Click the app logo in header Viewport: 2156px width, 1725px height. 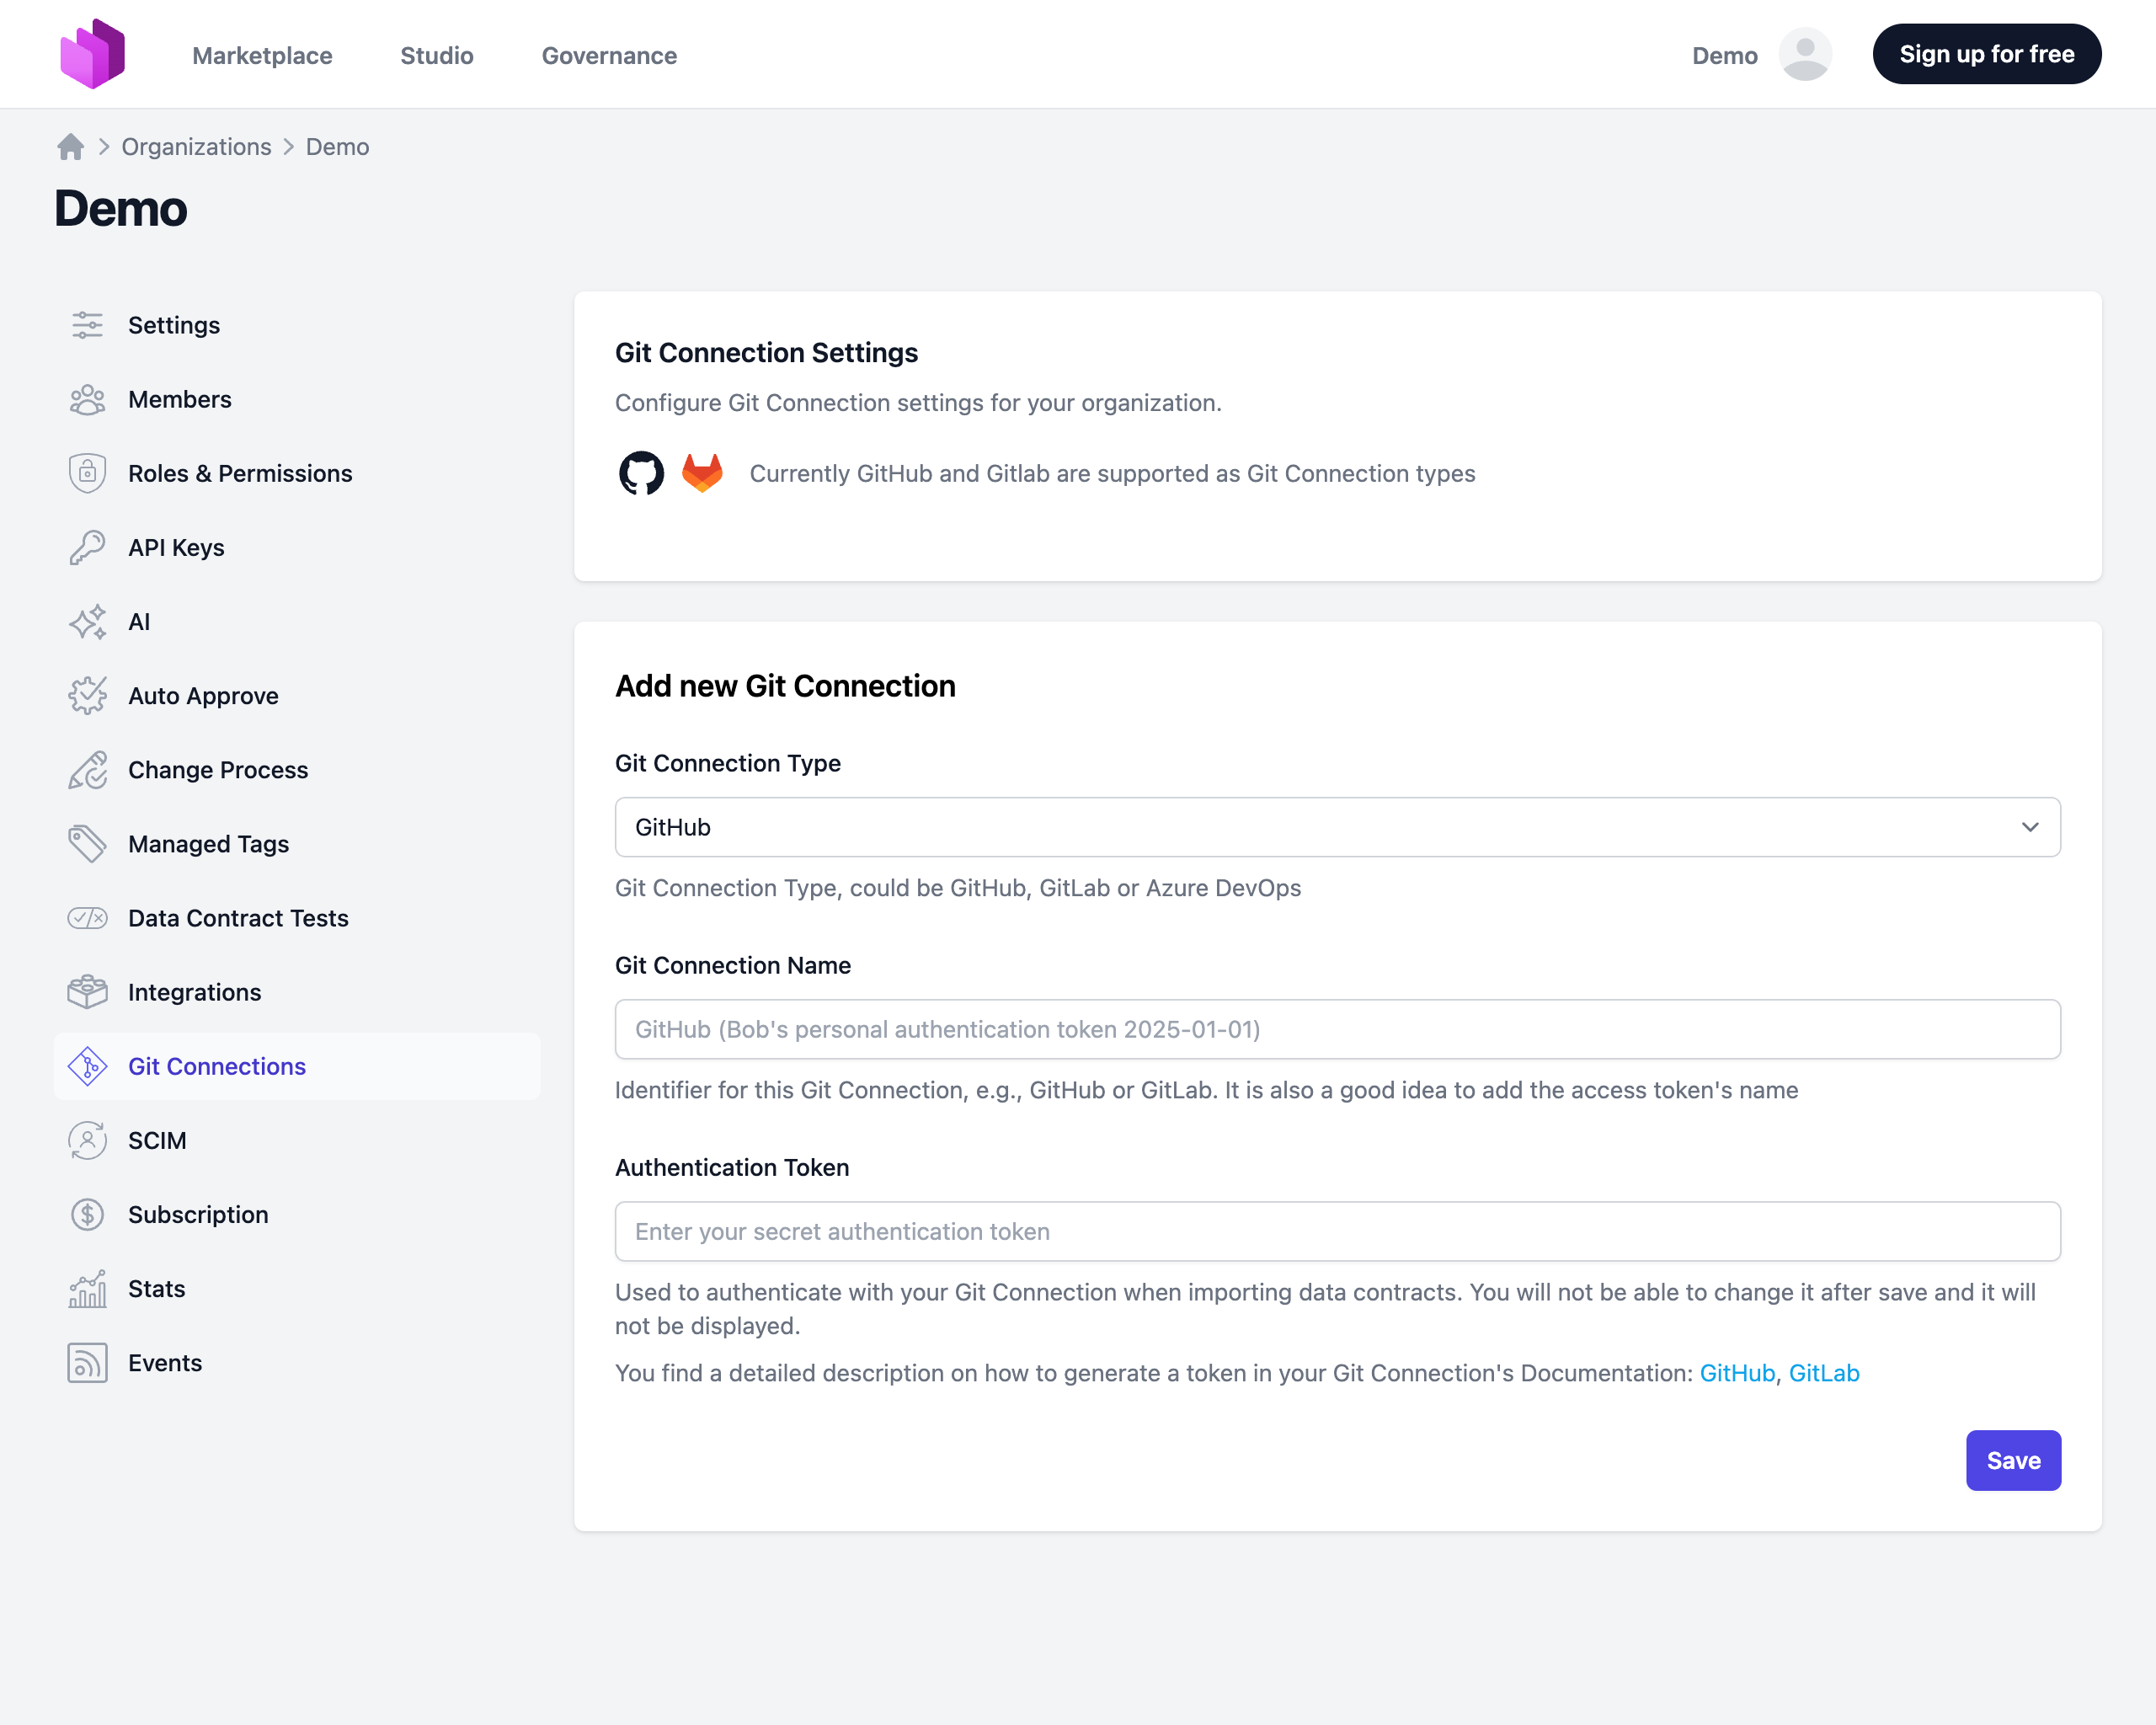click(92, 55)
